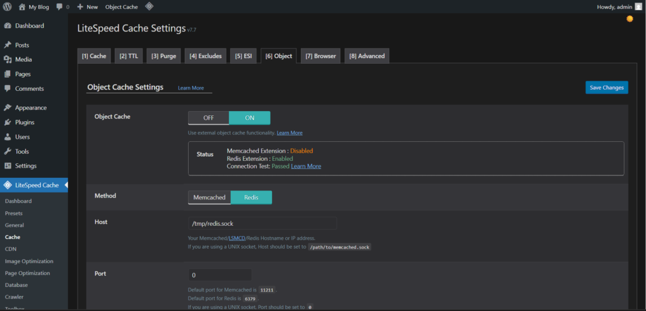Viewport: 646px width, 311px height.
Task: Switch to the [4] Excludes tab
Action: point(206,56)
